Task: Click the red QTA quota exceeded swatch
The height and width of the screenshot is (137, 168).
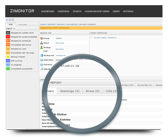Action: pyautogui.click(x=8, y=37)
